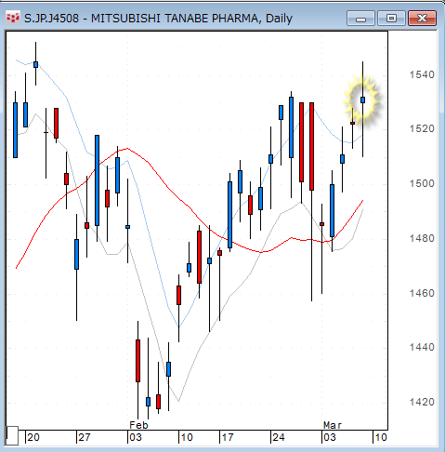Click the date label 17 on the time axis
Viewport: 445px width, 452px height.
pos(228,437)
